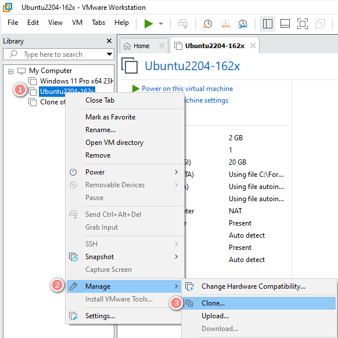Screen dimensions: 338x338
Task: Click the Power menu item's power icon
Action: (x=73, y=172)
